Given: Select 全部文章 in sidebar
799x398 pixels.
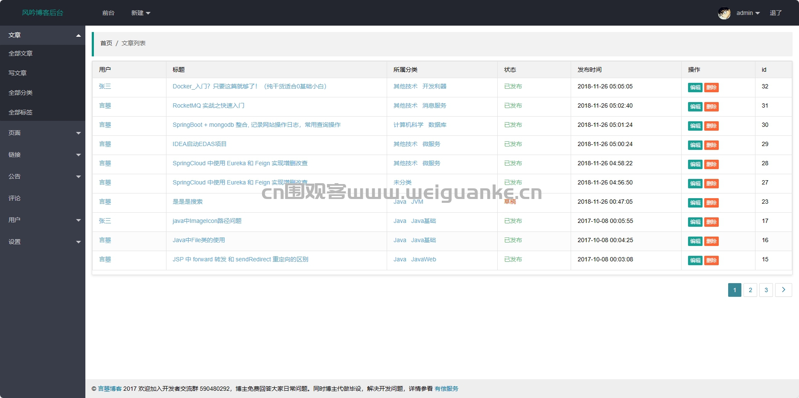Looking at the screenshot, I should point(43,53).
